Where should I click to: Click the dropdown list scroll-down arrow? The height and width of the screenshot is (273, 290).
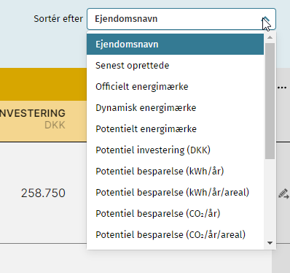coord(270,243)
